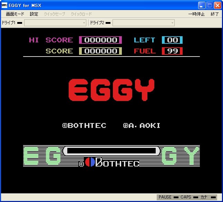Click the FUEL counter showing 99
This screenshot has height=202, width=223.
tap(172, 51)
